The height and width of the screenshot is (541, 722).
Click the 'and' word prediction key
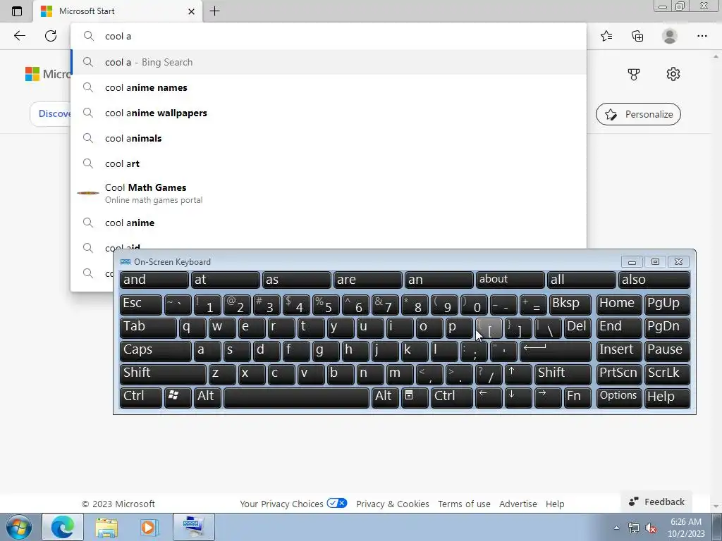pos(154,280)
